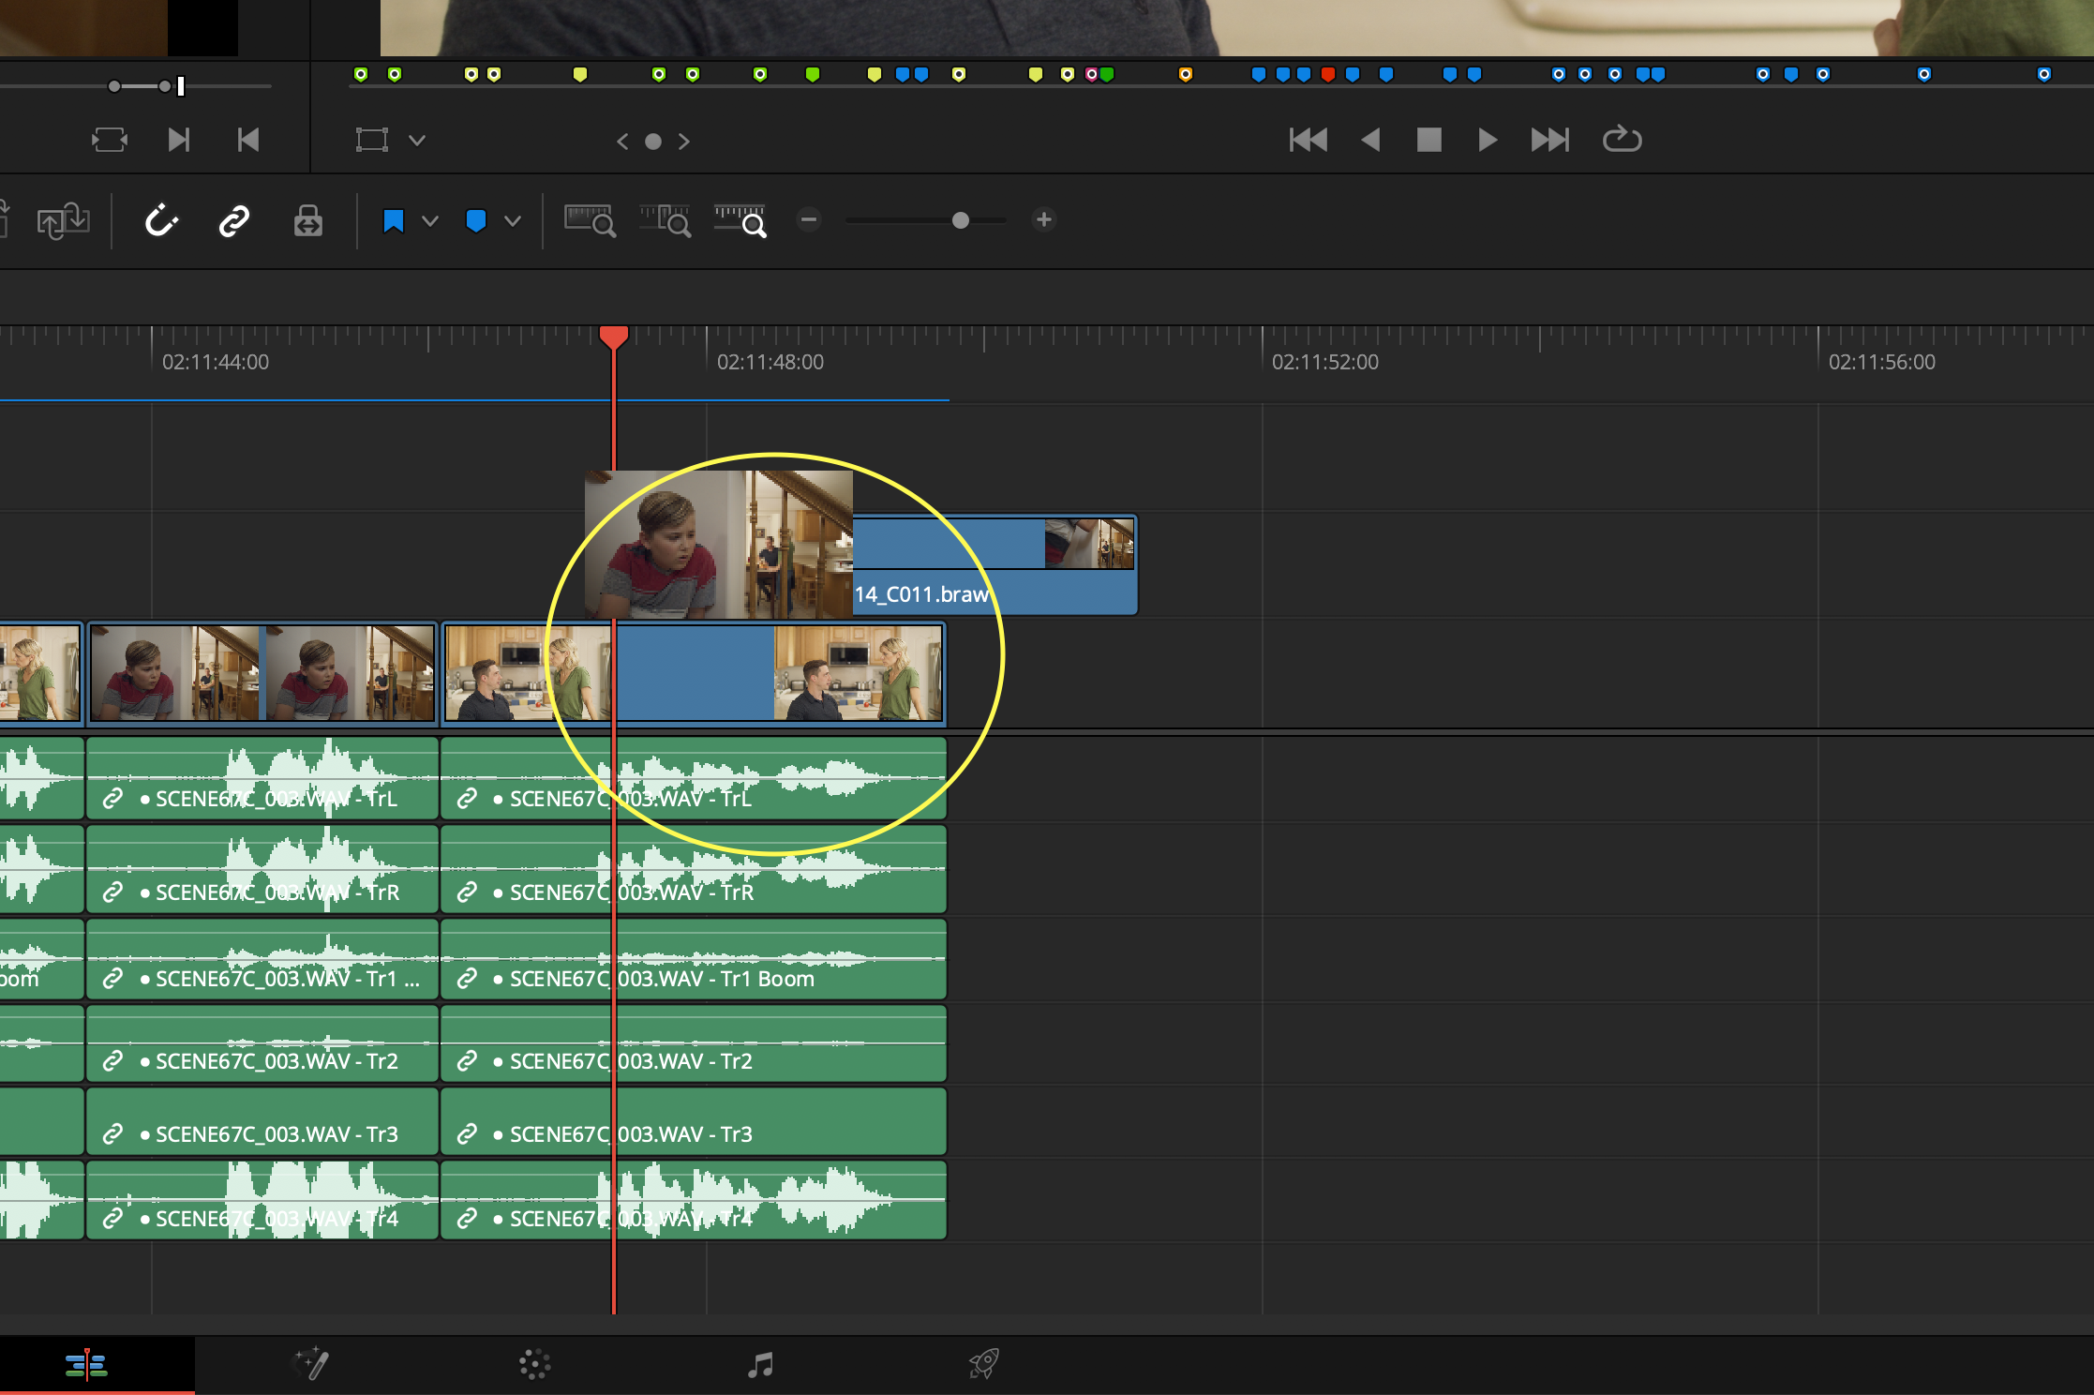Toggle timeline snapping magnet icon
Screen dimensions: 2094x1395
pos(161,221)
